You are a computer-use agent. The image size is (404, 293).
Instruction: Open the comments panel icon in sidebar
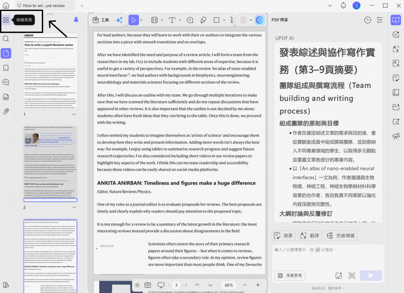tap(6, 82)
